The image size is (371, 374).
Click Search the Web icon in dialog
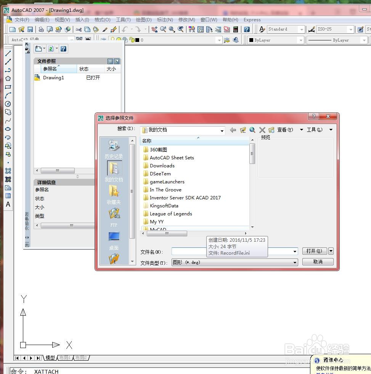[252, 130]
